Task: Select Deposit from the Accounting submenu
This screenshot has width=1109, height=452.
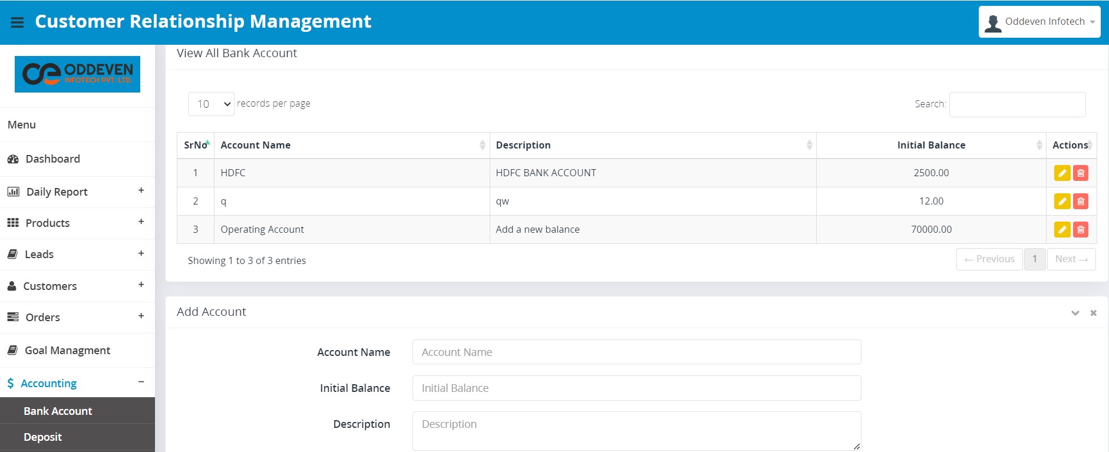Action: [42, 437]
